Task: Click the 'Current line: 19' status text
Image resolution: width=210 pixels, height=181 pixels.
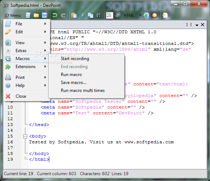Action: point(18,174)
